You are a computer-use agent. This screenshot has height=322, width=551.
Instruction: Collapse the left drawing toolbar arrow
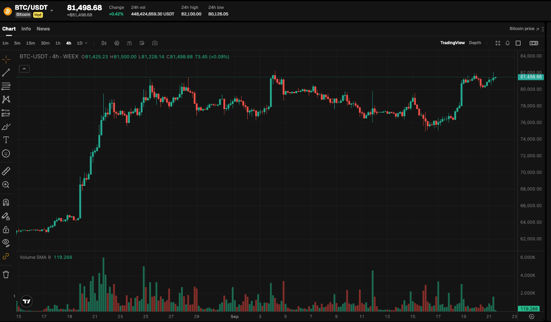(15, 296)
